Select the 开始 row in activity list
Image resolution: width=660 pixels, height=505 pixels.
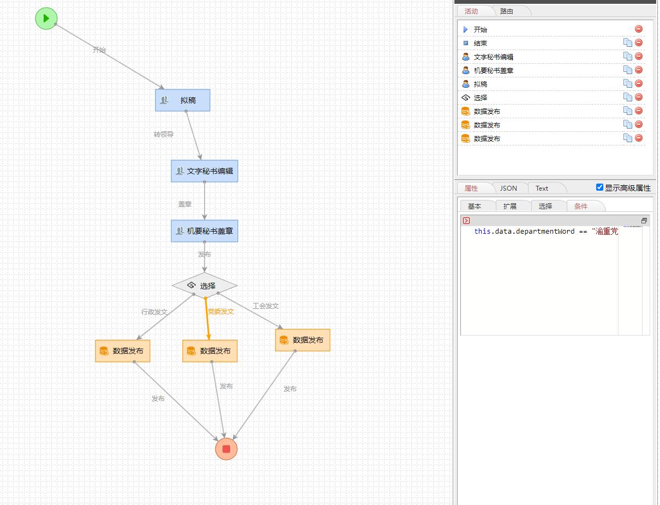pyautogui.click(x=552, y=29)
